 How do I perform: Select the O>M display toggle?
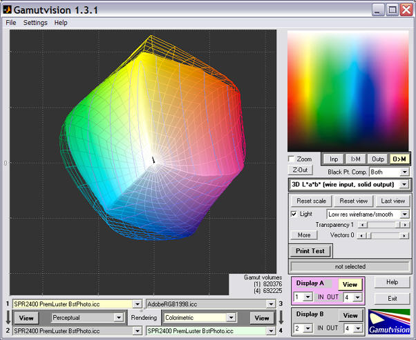[399, 159]
